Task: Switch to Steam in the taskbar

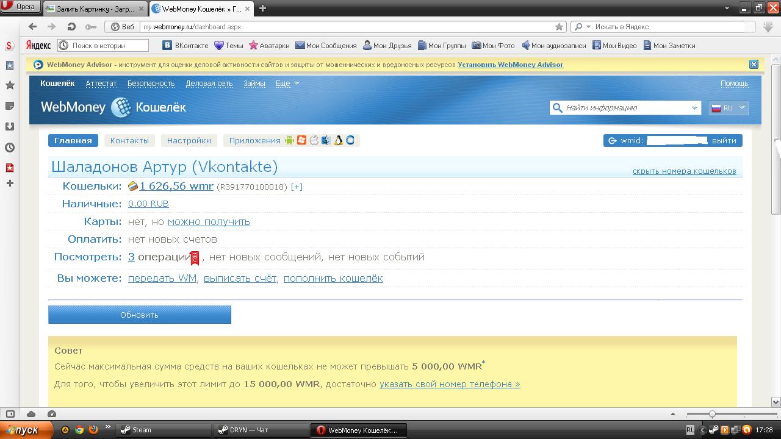Action: click(x=162, y=430)
